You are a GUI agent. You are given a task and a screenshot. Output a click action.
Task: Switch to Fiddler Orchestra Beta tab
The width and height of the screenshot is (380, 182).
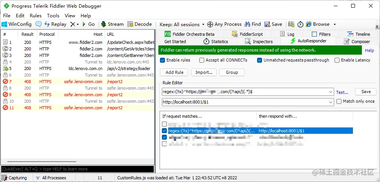189,34
